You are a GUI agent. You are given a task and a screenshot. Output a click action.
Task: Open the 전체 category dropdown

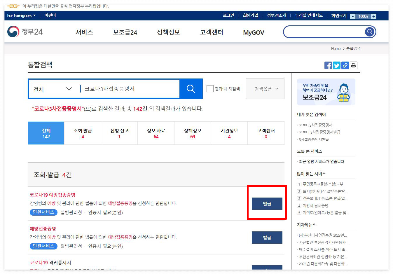coord(53,89)
